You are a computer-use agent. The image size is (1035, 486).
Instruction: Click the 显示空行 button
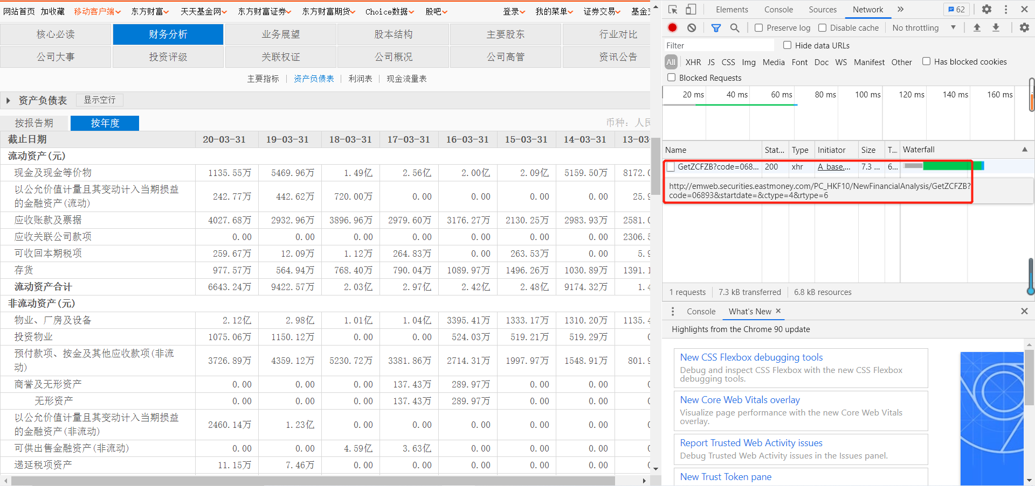100,100
